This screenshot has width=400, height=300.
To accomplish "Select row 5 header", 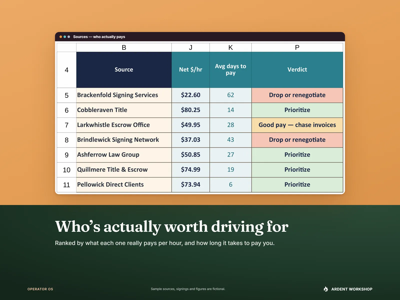I will tap(66, 95).
